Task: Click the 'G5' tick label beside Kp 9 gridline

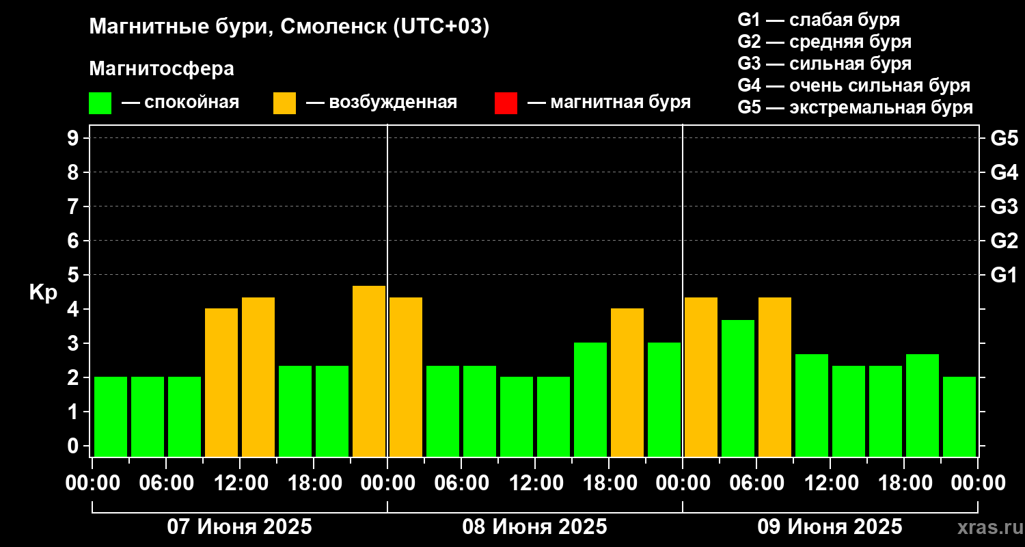Action: point(1004,138)
